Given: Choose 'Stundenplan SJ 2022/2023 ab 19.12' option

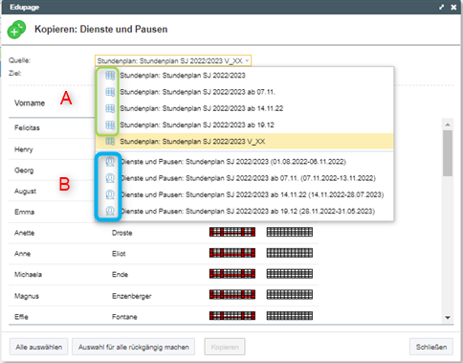Looking at the screenshot, I should pyautogui.click(x=244, y=125).
